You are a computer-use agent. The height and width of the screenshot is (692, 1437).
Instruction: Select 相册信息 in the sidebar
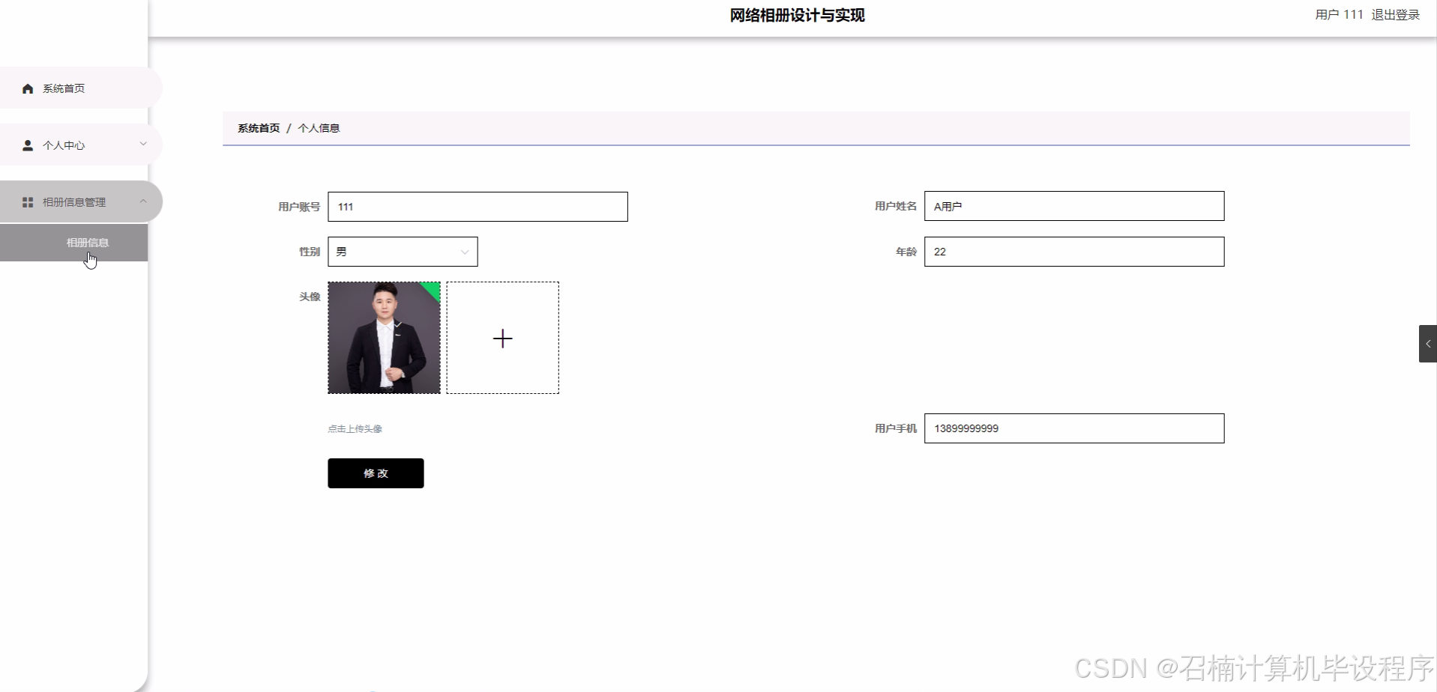click(87, 243)
